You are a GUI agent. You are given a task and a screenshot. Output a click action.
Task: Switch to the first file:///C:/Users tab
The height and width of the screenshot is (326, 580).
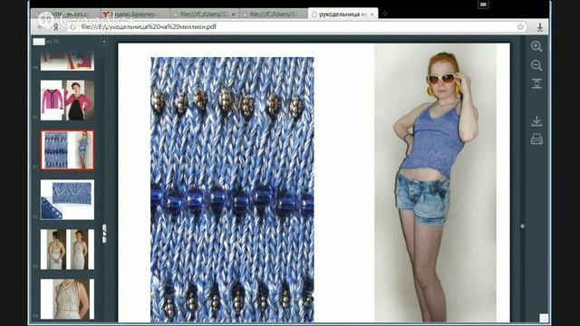[x=205, y=14]
